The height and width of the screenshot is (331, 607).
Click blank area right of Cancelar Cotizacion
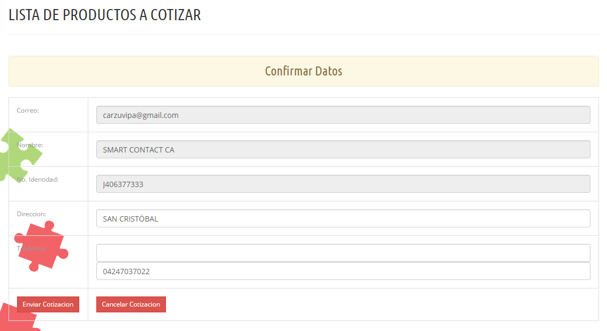coord(372,304)
